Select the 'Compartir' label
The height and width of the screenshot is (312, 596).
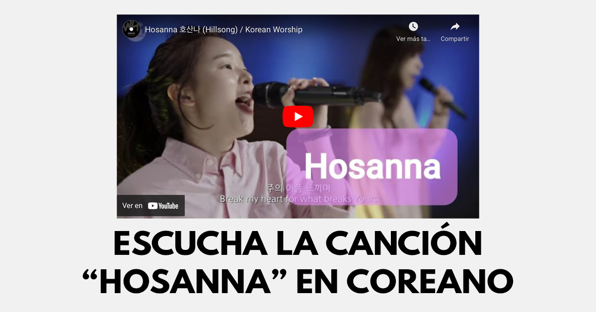coord(455,39)
